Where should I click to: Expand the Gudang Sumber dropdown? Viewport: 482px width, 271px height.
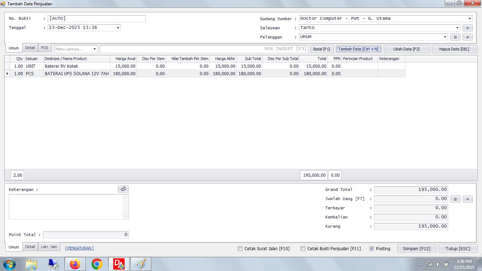pyautogui.click(x=470, y=18)
